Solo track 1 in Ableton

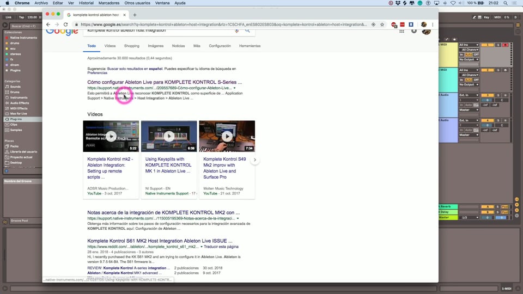[x=498, y=45]
